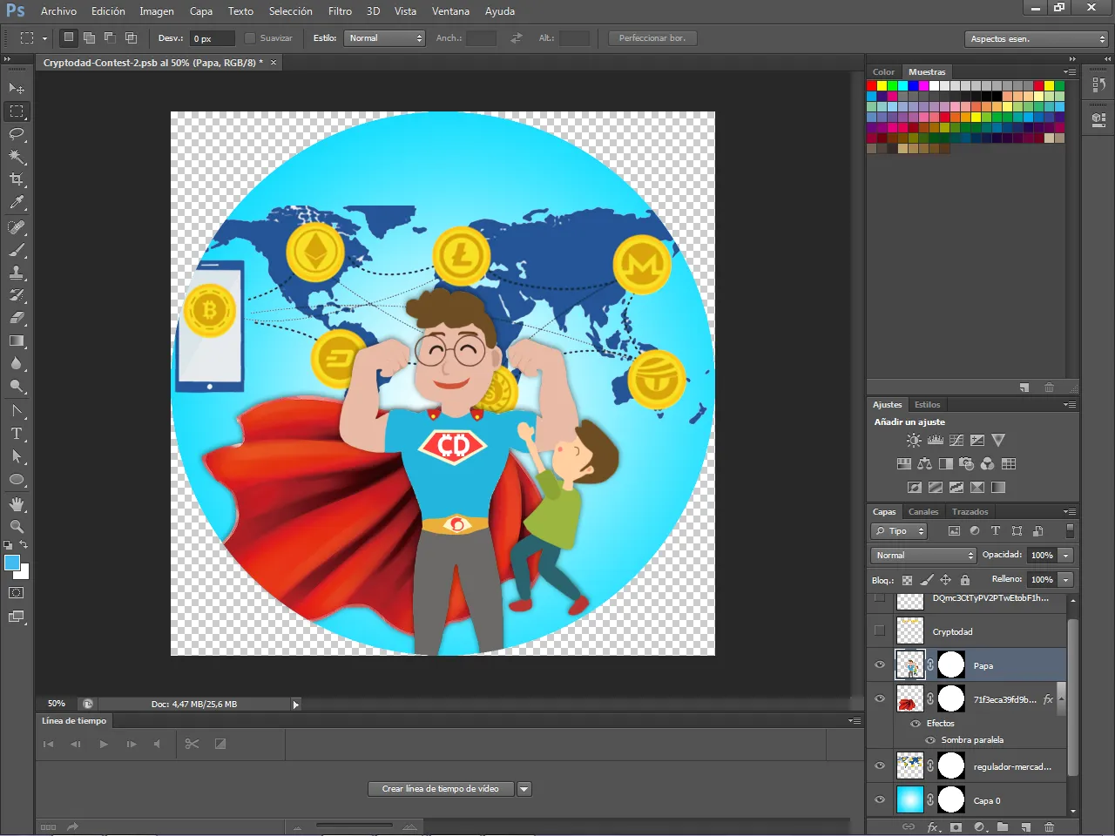1115x836 pixels.
Task: Open the Capa menu
Action: coord(201,11)
